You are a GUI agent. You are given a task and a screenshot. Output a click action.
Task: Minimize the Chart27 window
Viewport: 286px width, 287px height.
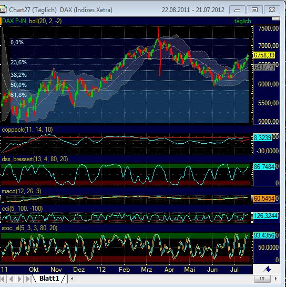(x=237, y=9)
